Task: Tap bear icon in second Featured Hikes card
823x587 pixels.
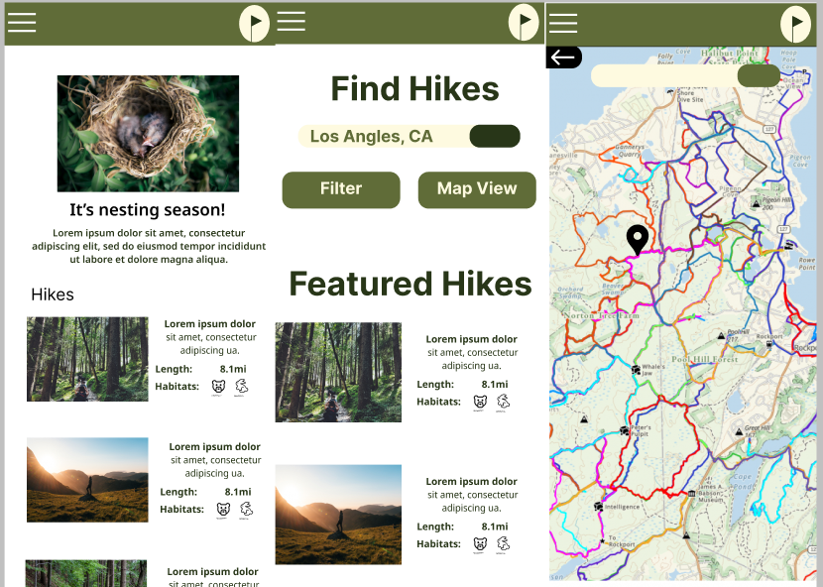Action: (480, 545)
